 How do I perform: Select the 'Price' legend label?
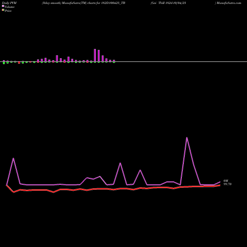point(8,11)
